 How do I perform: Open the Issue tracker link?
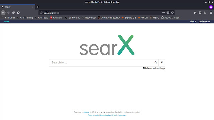tap(106, 115)
